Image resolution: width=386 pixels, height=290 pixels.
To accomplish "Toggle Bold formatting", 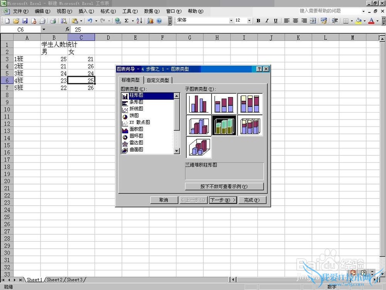I will [x=258, y=21].
